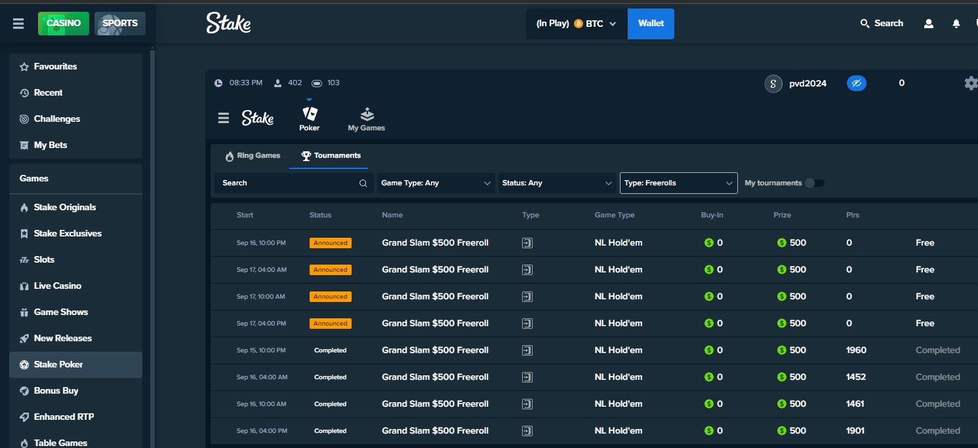Click type icon for Sep 17, 10:00 AM tournament
The image size is (978, 448).
click(x=527, y=297)
